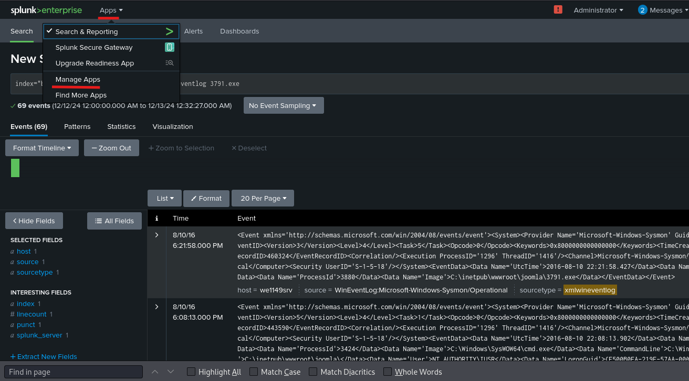Switch to the Search nav tab
This screenshot has height=381, width=689.
pos(22,31)
